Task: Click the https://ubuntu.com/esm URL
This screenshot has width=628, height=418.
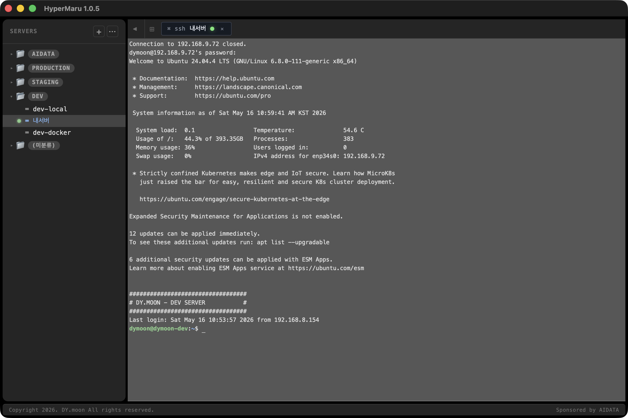Action: (x=326, y=268)
